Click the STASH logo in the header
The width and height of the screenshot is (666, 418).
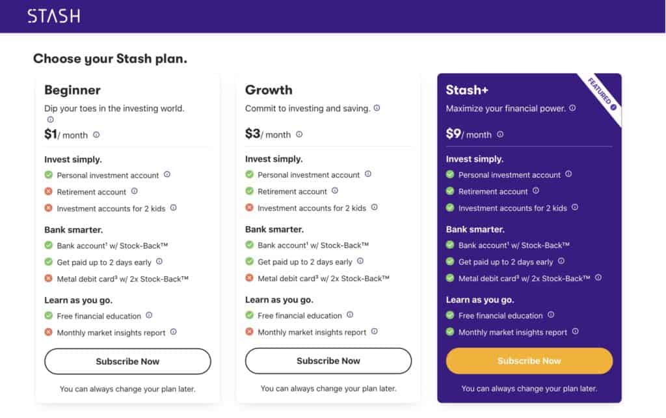click(54, 16)
